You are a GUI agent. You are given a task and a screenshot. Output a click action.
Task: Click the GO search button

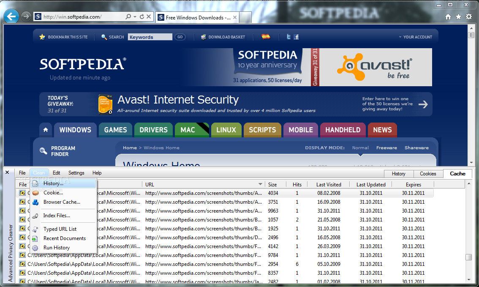180,37
